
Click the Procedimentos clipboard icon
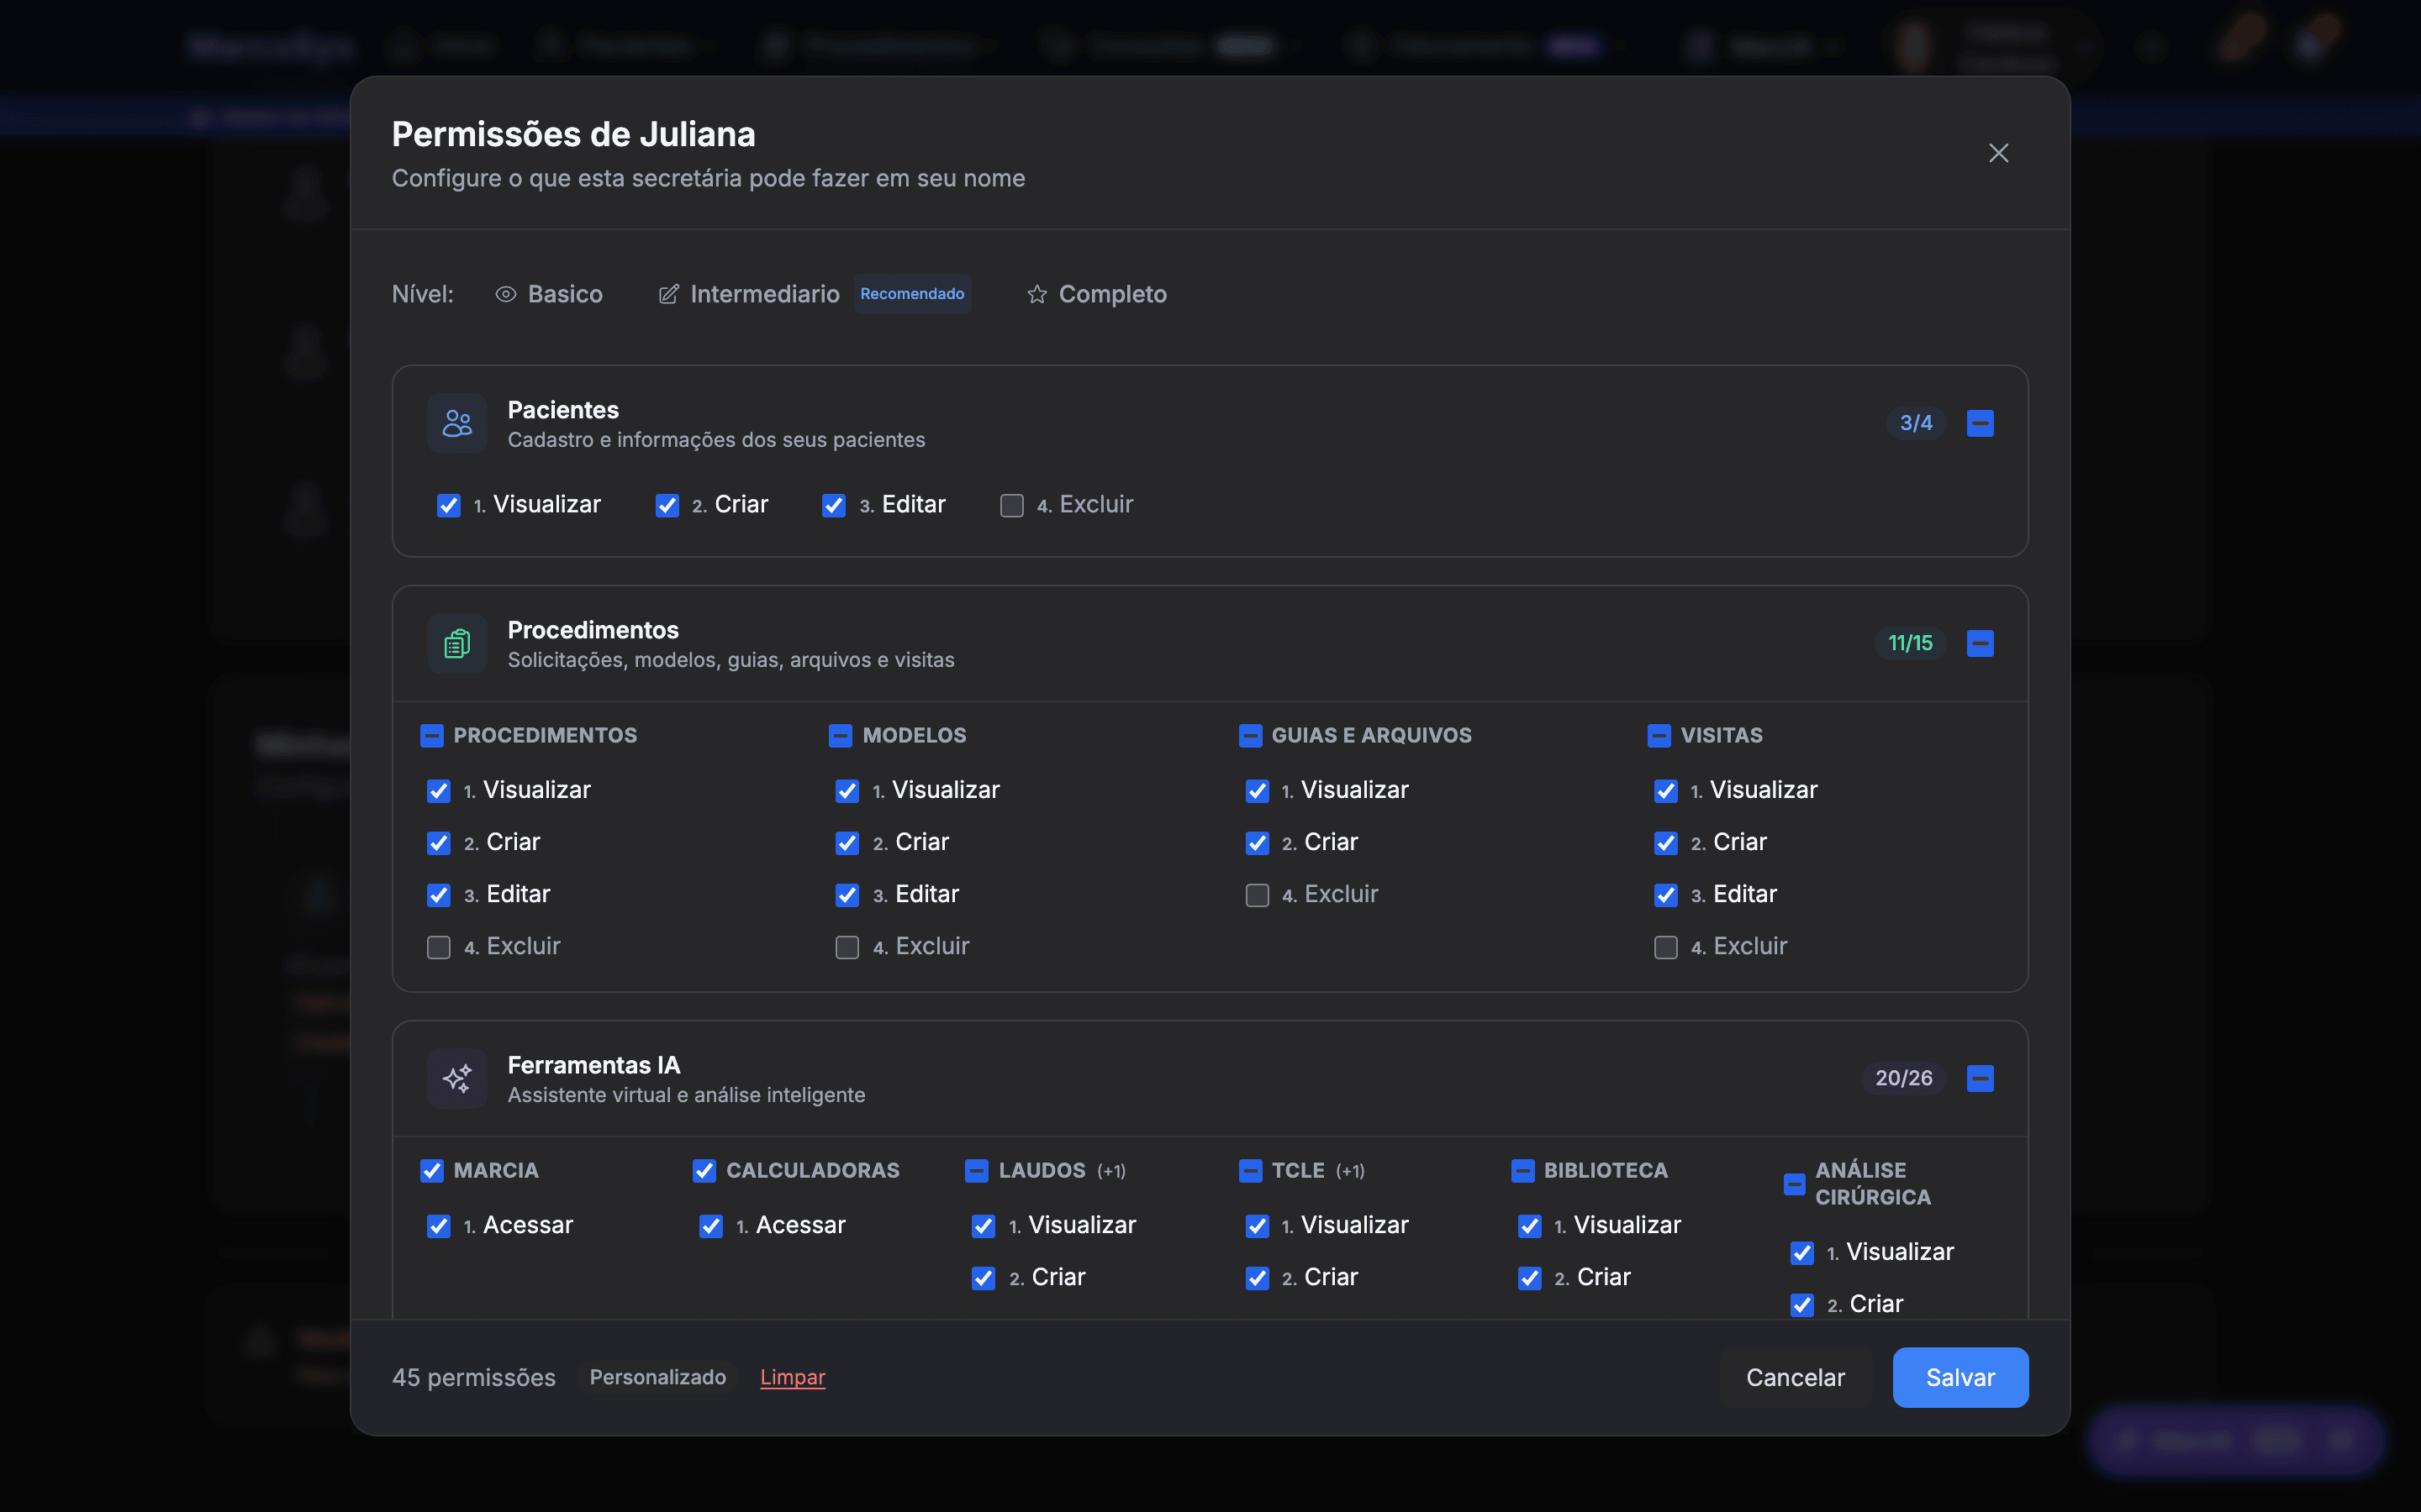457,643
